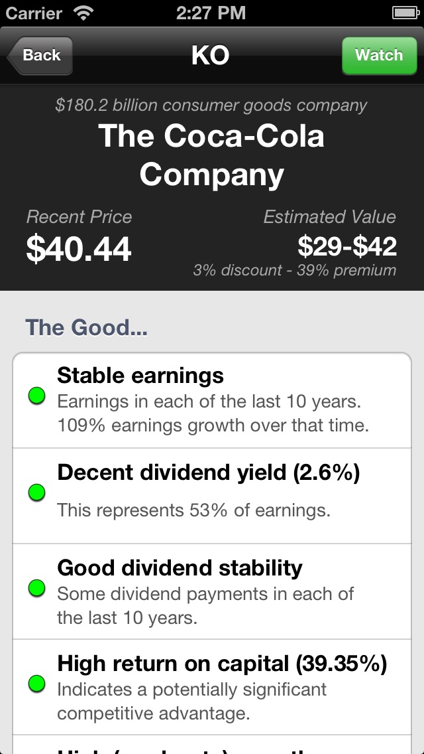The width and height of the screenshot is (424, 754).
Task: Select the Decent dividend yield (2.6%) heading
Action: tap(208, 473)
